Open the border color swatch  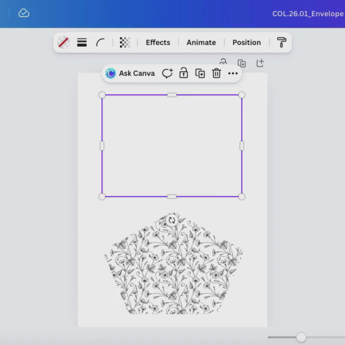click(64, 42)
